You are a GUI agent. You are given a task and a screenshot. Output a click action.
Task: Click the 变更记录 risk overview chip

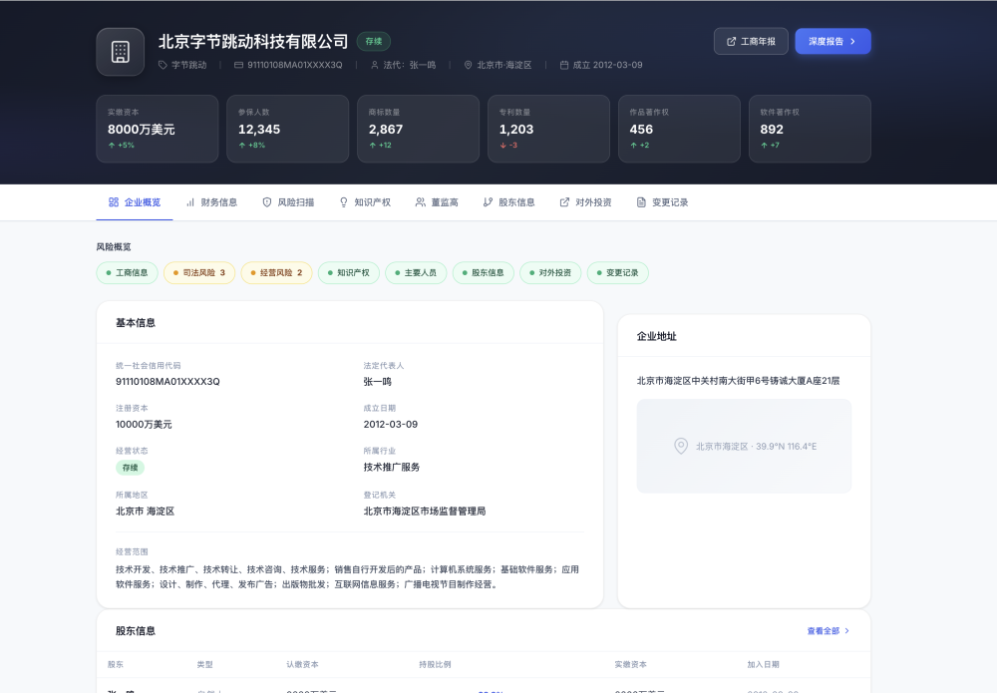click(x=617, y=273)
